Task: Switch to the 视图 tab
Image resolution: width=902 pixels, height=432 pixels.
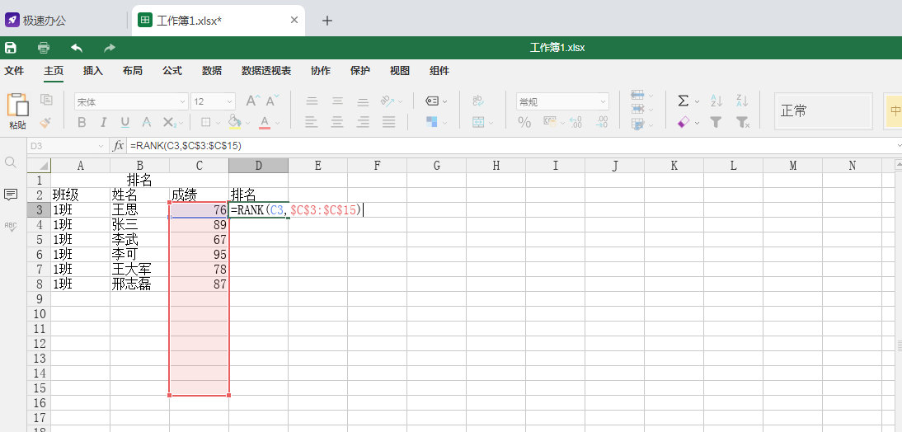Action: coord(400,72)
